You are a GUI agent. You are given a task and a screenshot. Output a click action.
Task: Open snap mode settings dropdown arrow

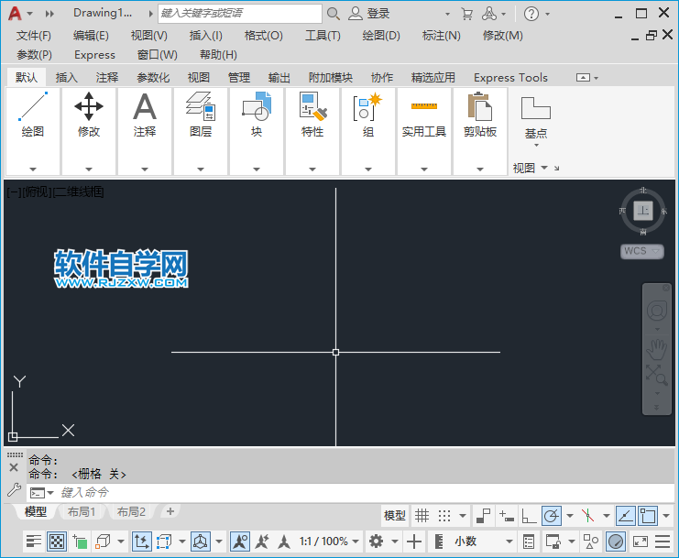pos(463,516)
